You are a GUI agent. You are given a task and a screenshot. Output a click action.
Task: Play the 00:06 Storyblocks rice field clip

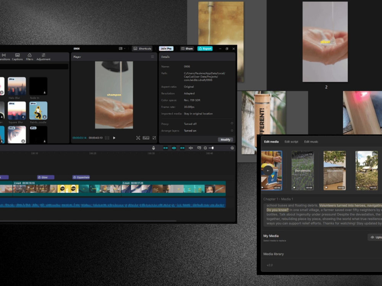click(294, 188)
